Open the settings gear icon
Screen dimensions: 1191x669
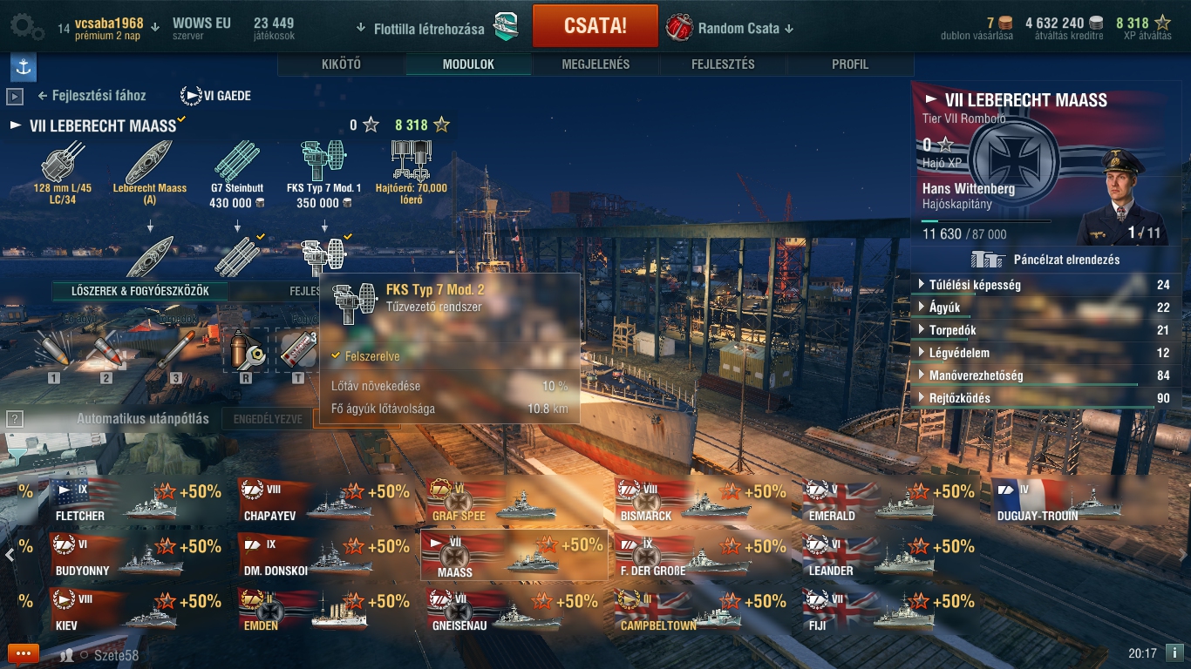tap(27, 27)
